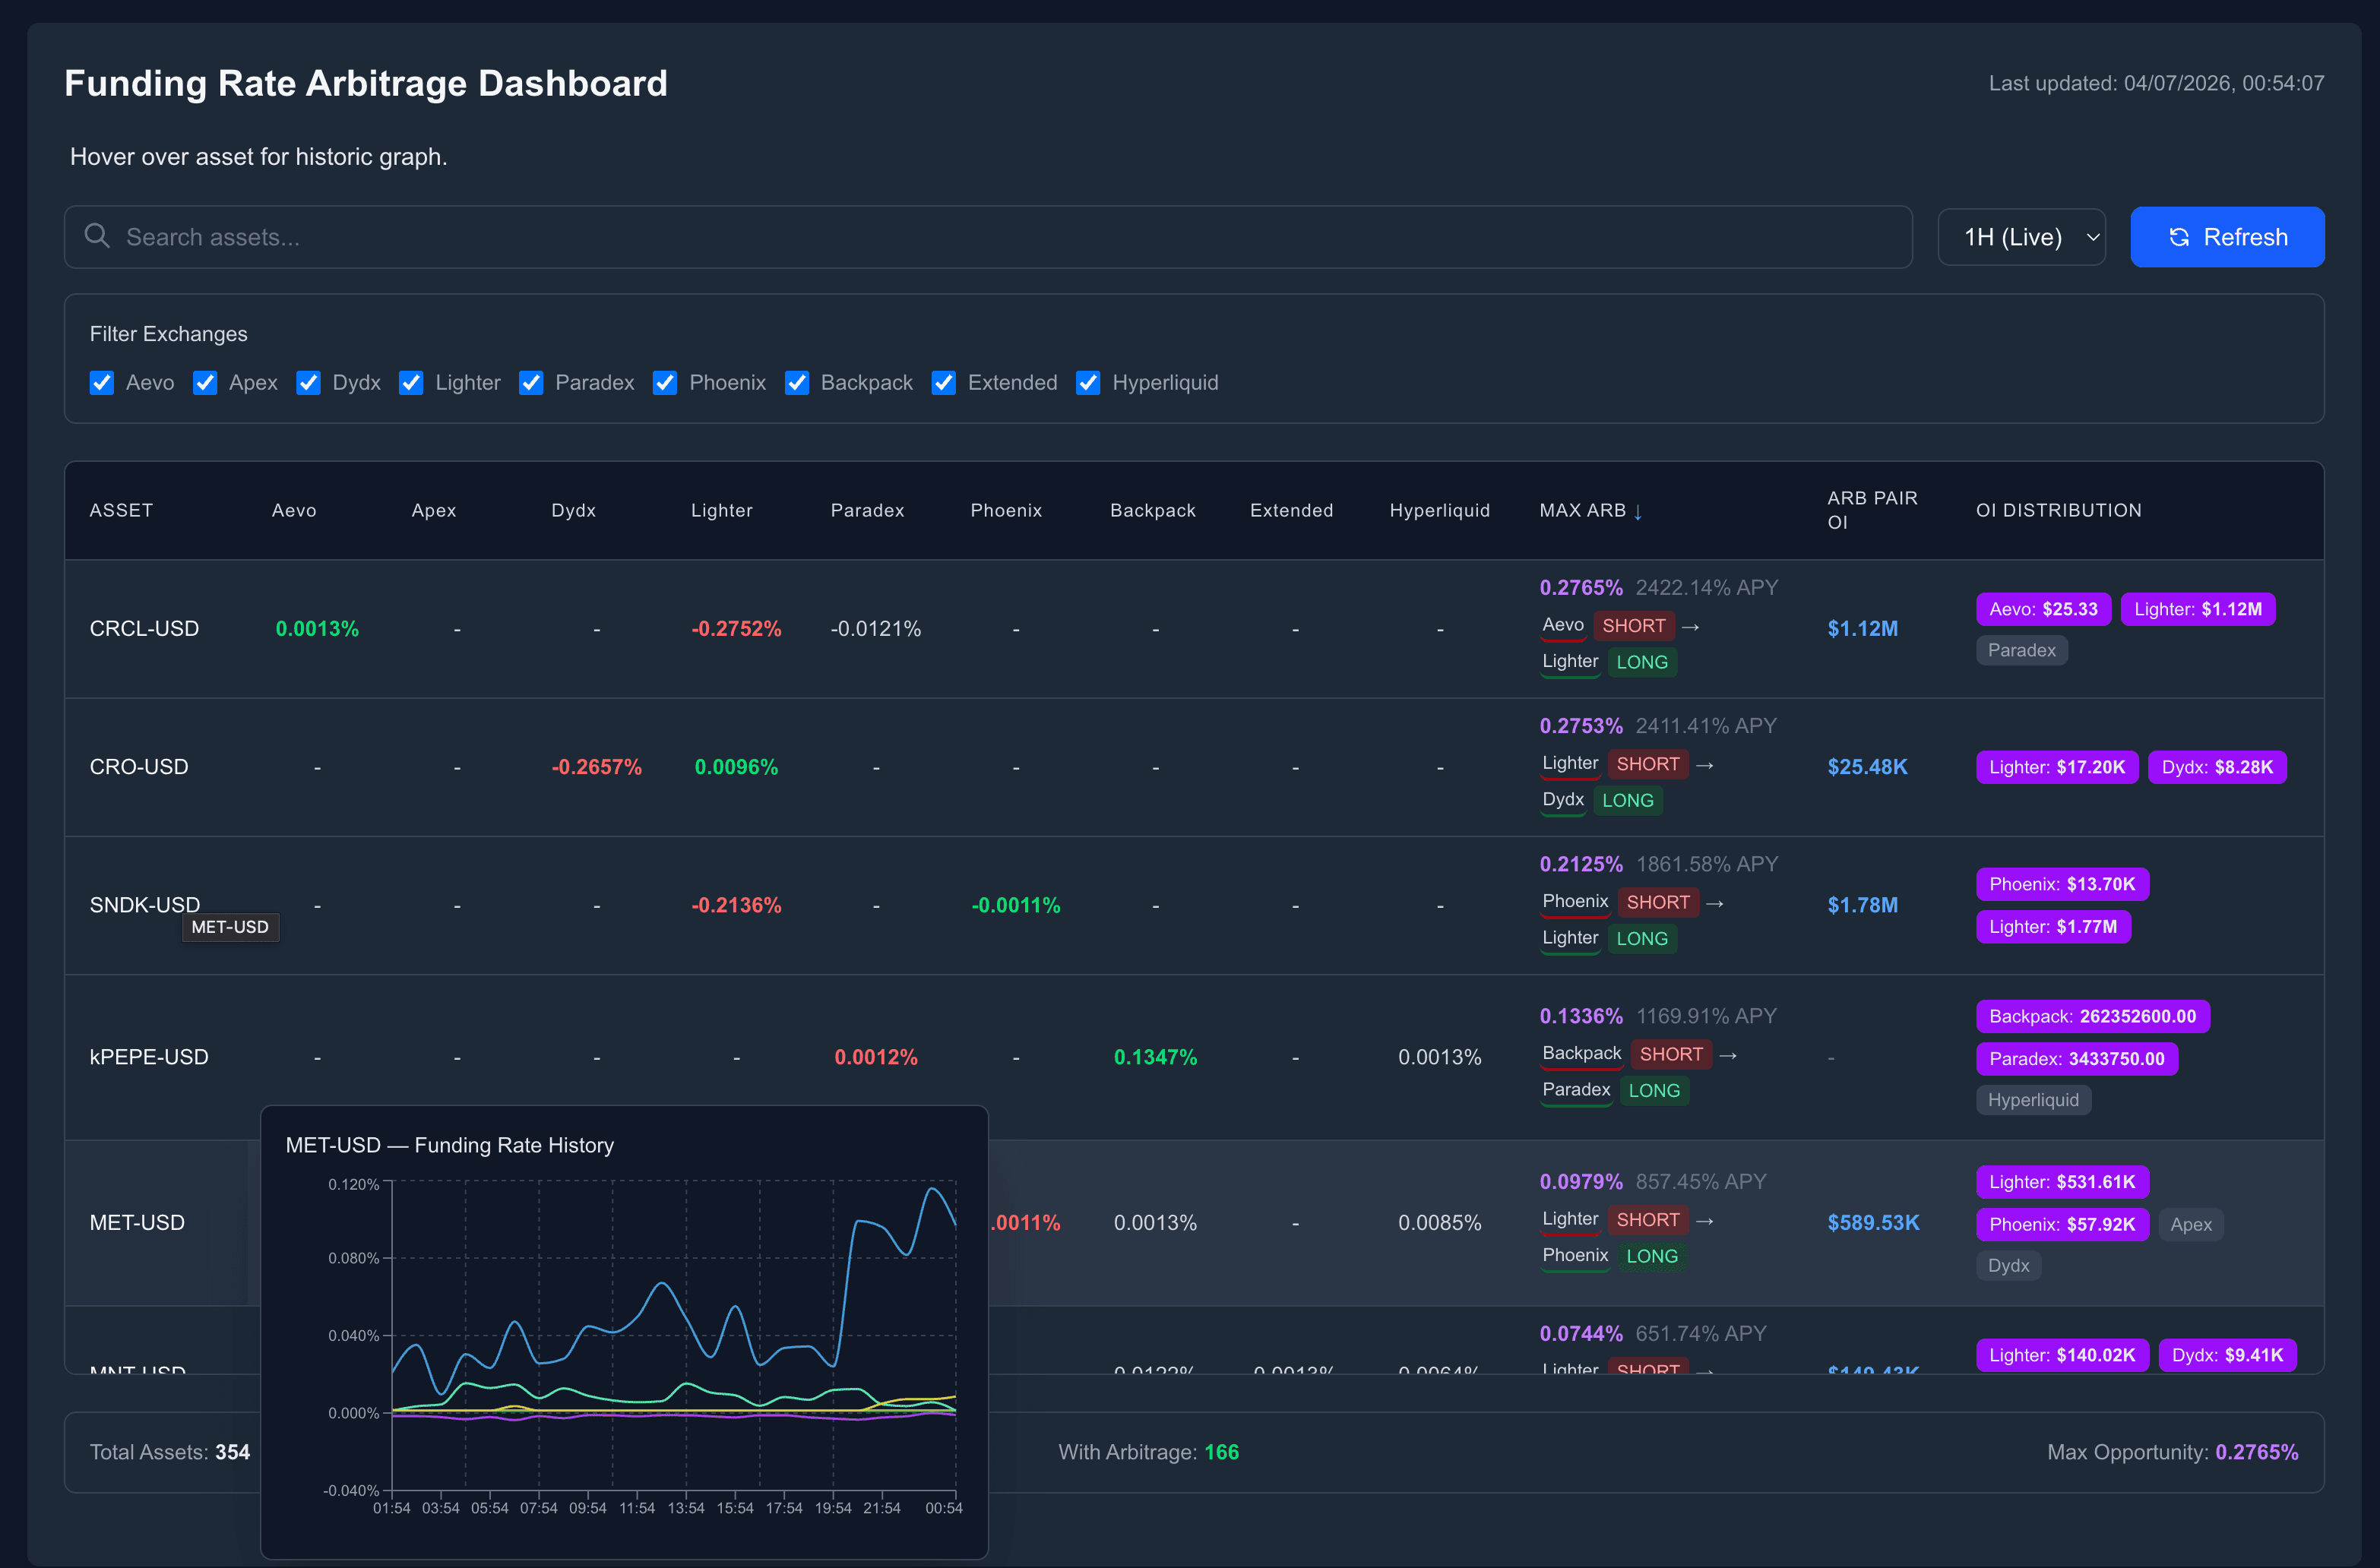The height and width of the screenshot is (1568, 2380).
Task: Toggle the Paradex exchange checkbox
Action: click(x=531, y=383)
